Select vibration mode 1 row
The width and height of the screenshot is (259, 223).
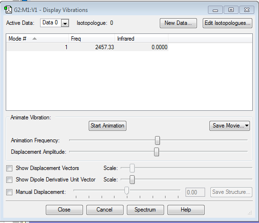[x=87, y=47]
